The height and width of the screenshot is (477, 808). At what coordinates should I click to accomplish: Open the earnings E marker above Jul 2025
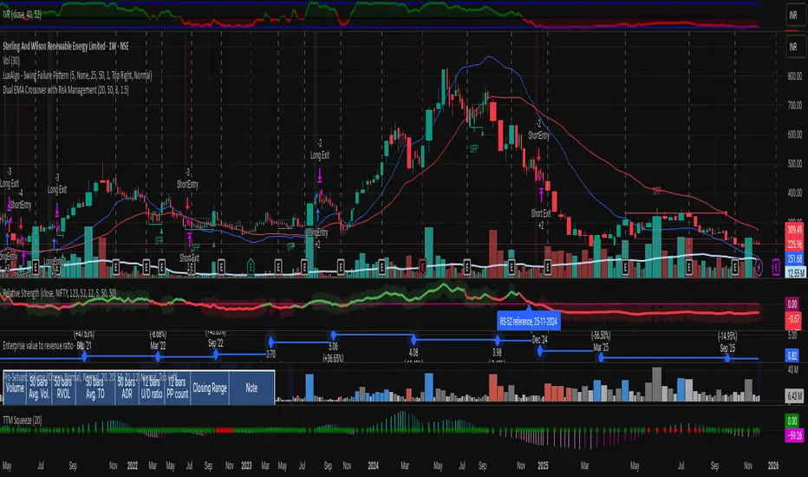(689, 266)
